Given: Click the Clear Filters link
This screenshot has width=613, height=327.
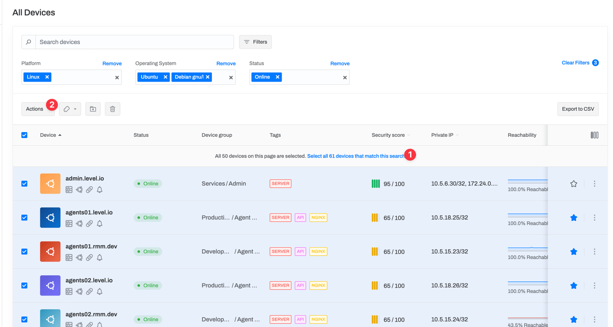Looking at the screenshot, I should [x=575, y=63].
